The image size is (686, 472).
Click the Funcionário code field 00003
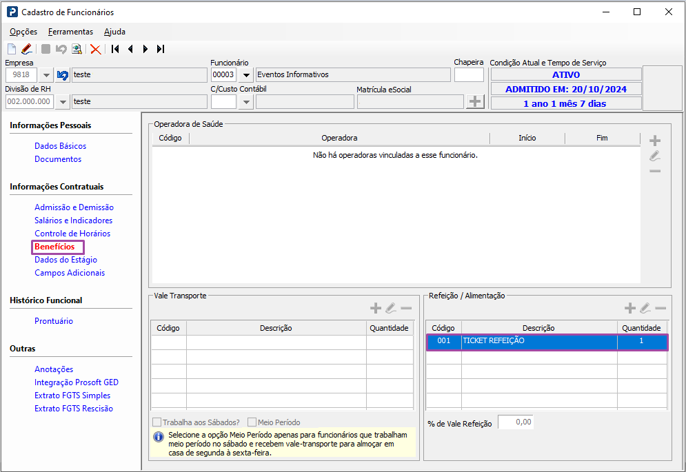223,75
